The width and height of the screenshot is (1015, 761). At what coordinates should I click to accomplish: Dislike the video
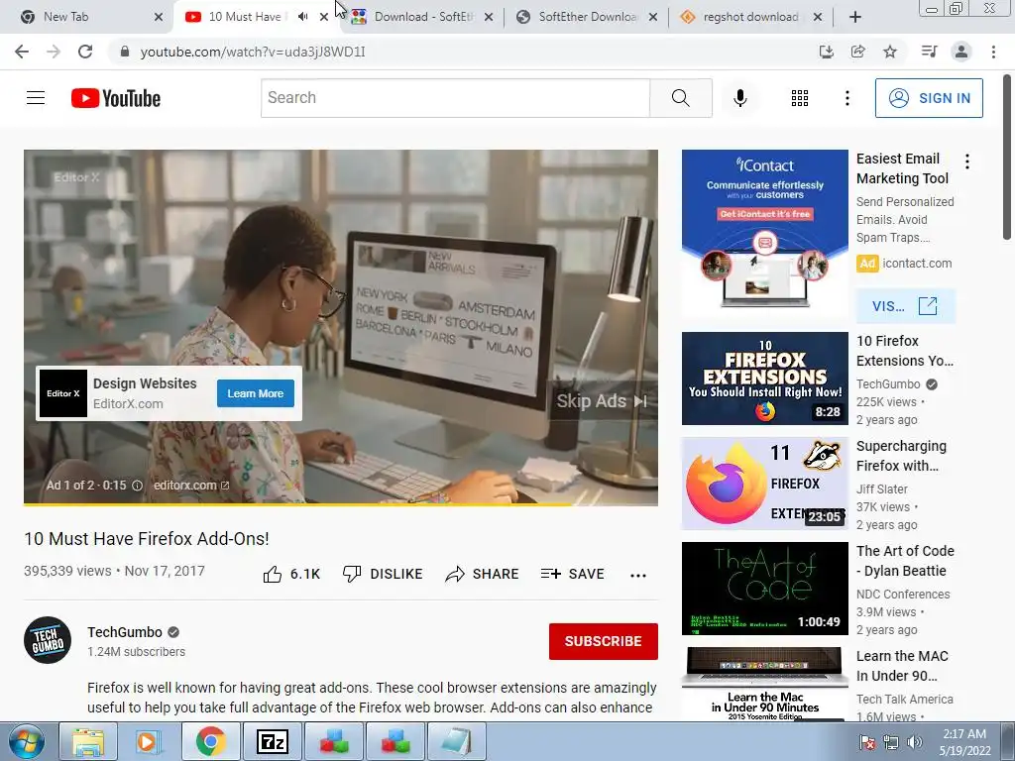point(383,574)
